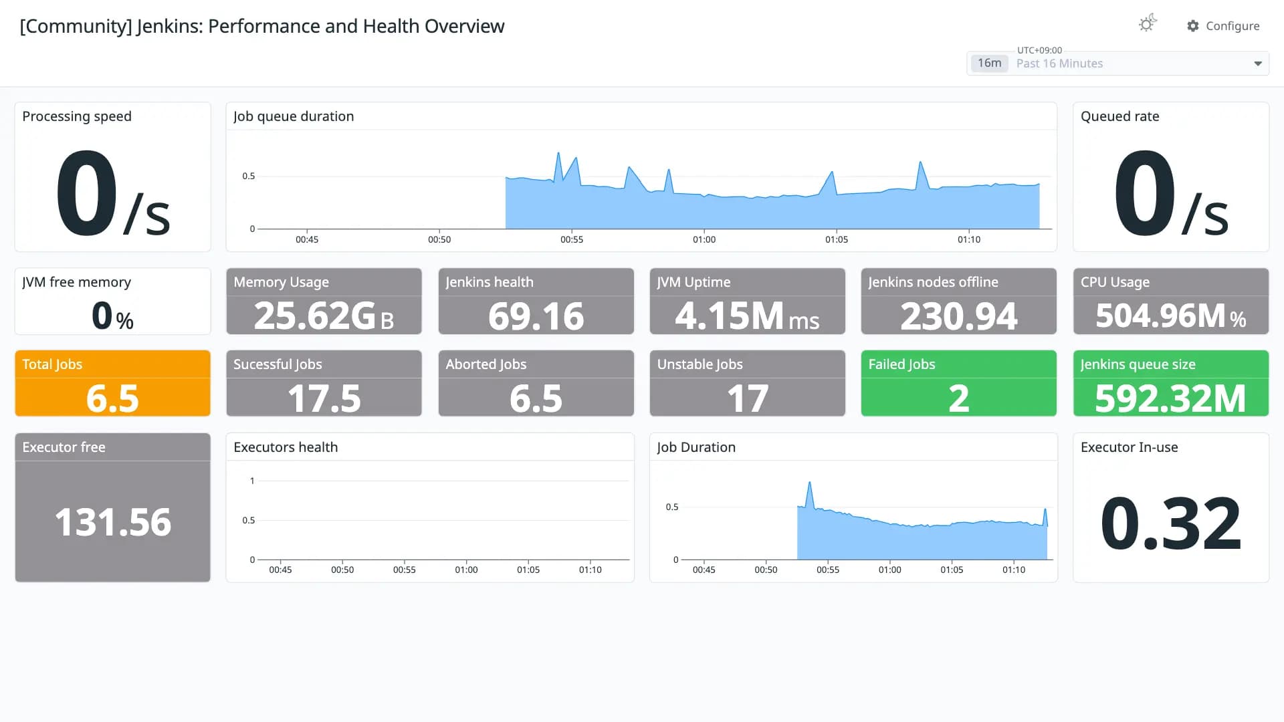Click the JVM free memory 0% value
1284x722 pixels.
point(112,316)
